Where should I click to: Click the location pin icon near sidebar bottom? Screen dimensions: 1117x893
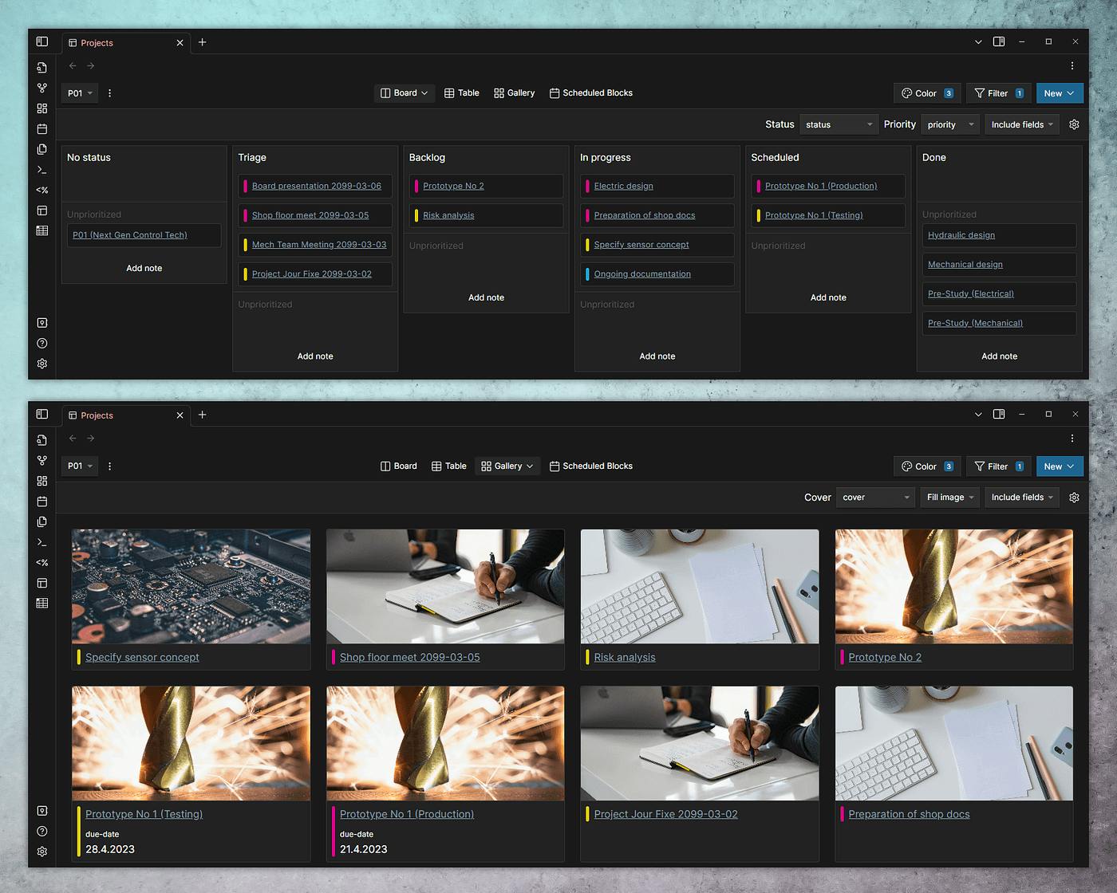click(x=41, y=322)
